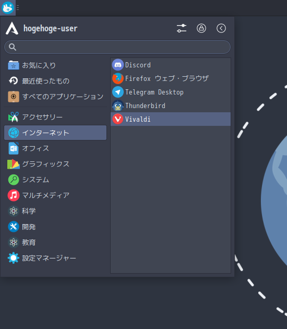287x329 pixels.
Task: Show 最近使ったもの list
Action: coord(55,81)
